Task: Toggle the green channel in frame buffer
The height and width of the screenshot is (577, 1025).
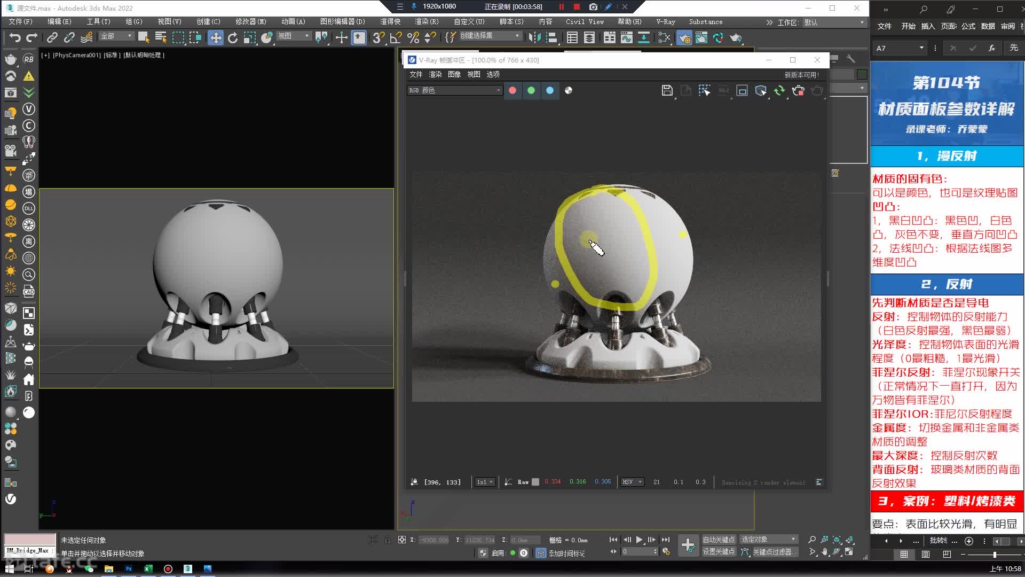Action: tap(531, 90)
